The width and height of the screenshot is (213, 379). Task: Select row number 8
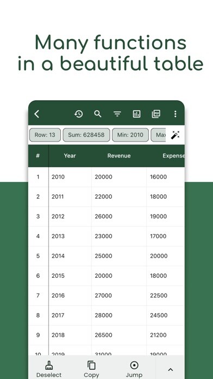pyautogui.click(x=38, y=315)
